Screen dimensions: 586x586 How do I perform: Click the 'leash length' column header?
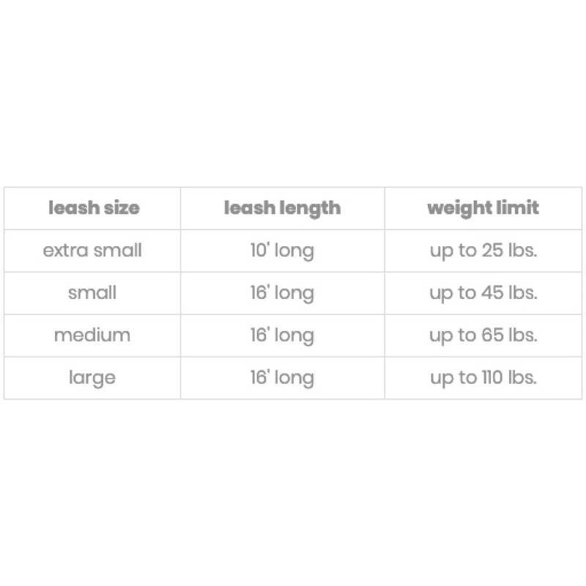(282, 208)
